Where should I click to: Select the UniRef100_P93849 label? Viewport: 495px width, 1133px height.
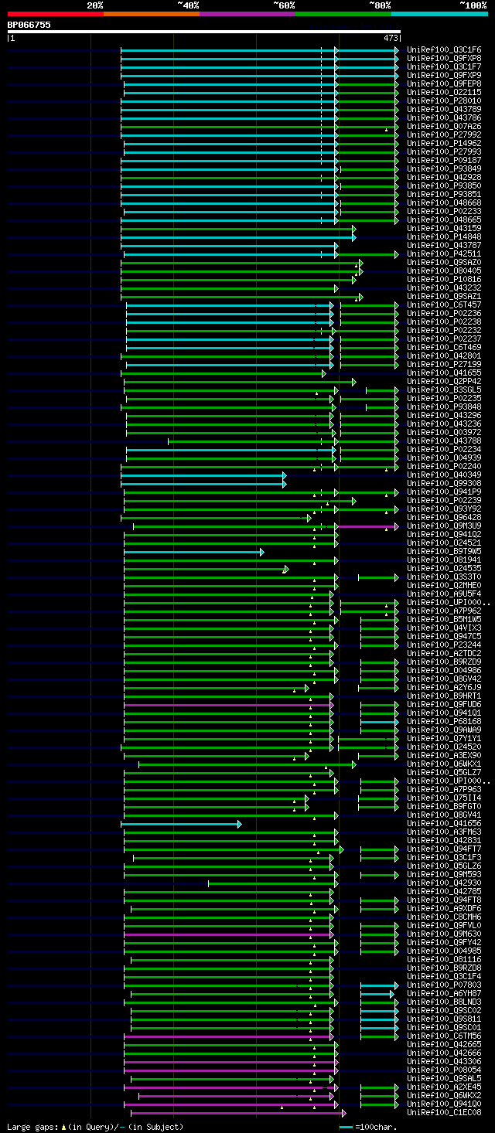444,168
